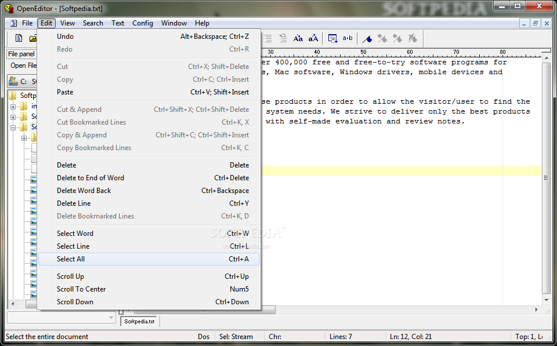Screen dimensions: 557x346
Task: Click the document icon left of File menu
Action: 13,23
